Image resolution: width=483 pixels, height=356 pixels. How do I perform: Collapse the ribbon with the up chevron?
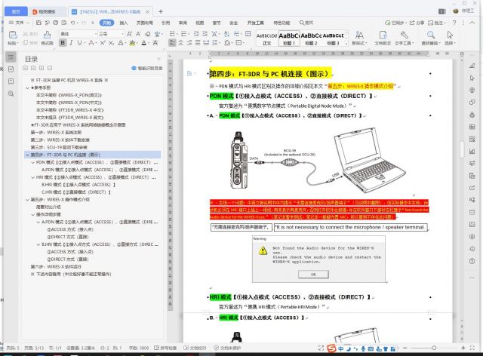472,23
